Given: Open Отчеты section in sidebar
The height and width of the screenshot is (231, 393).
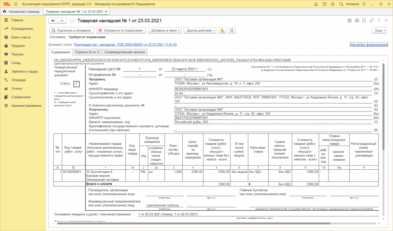Looking at the screenshot, I should click(17, 88).
